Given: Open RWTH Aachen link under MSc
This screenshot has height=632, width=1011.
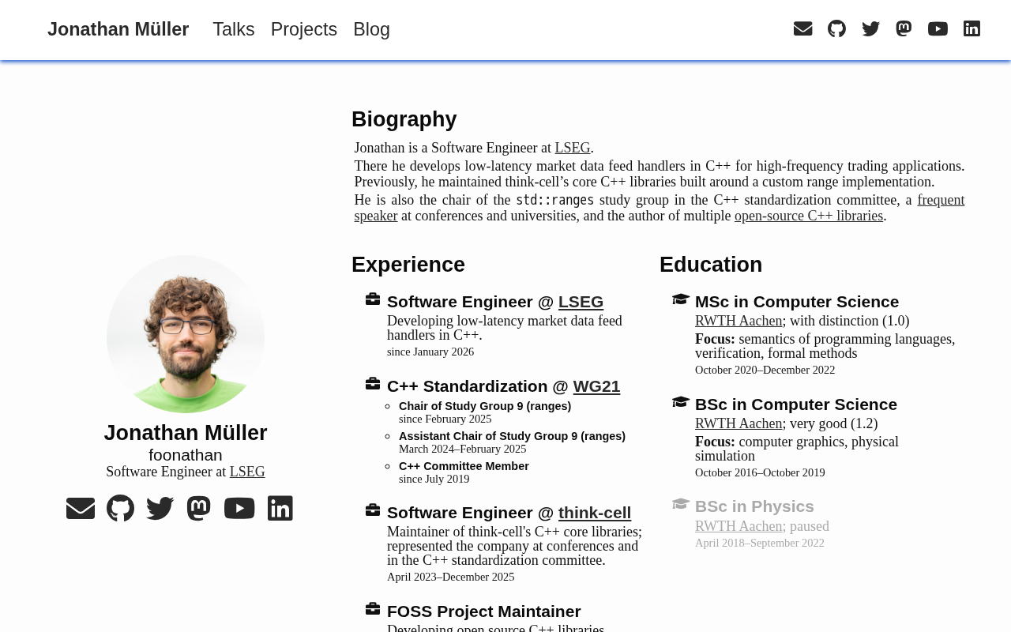Looking at the screenshot, I should (739, 321).
